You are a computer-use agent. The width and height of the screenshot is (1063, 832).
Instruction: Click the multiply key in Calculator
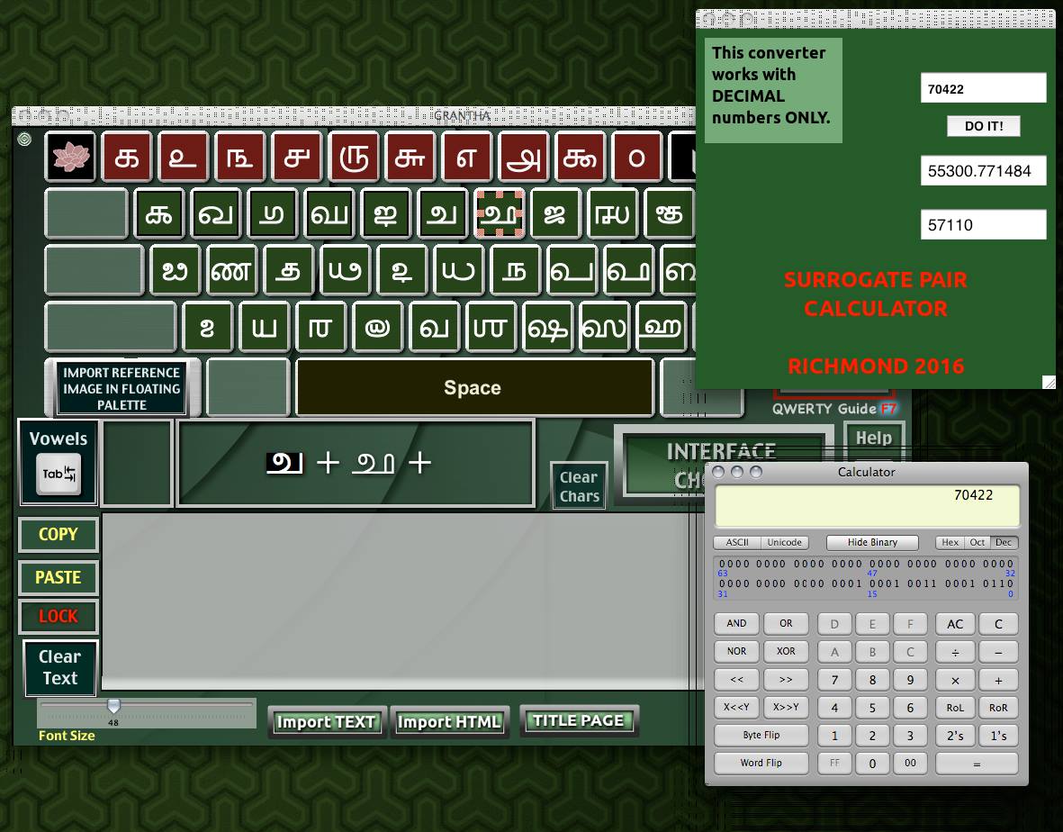point(955,680)
